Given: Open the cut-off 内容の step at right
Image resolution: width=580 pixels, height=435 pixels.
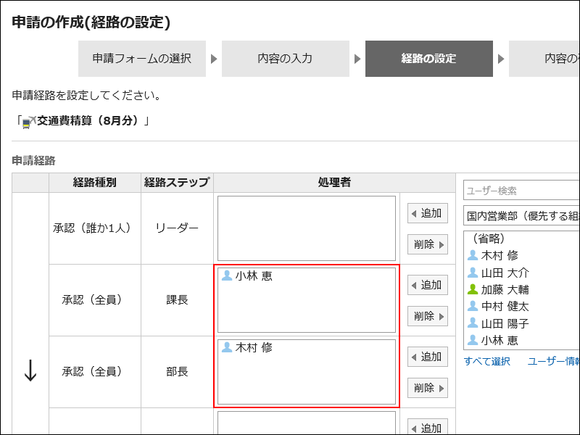Looking at the screenshot, I should coord(544,59).
